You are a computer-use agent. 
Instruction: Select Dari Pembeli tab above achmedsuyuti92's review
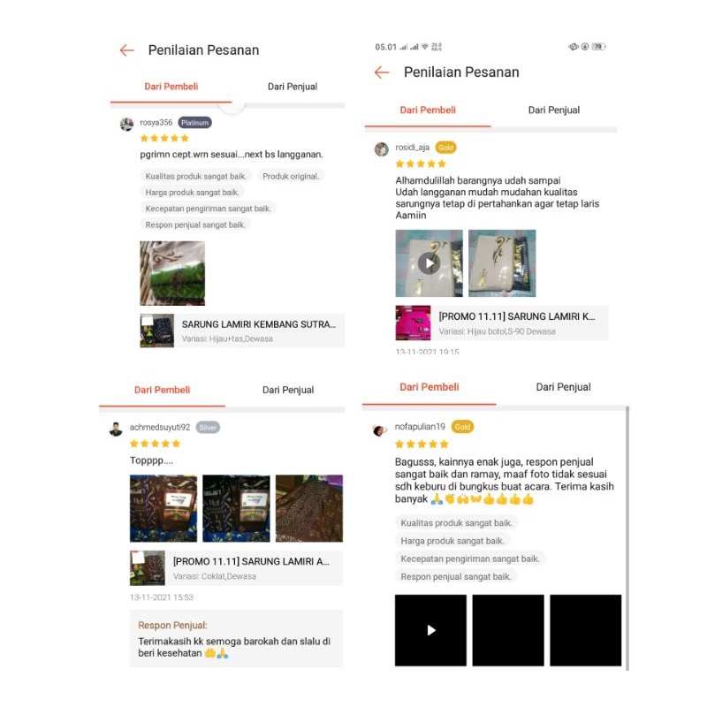click(x=162, y=390)
